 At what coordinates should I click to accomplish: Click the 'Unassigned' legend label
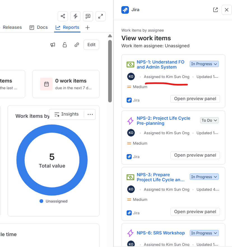57,201
